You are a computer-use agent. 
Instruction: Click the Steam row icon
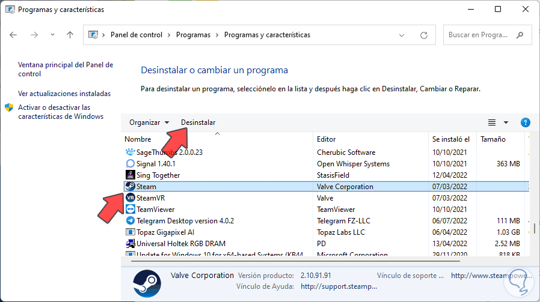[130, 186]
